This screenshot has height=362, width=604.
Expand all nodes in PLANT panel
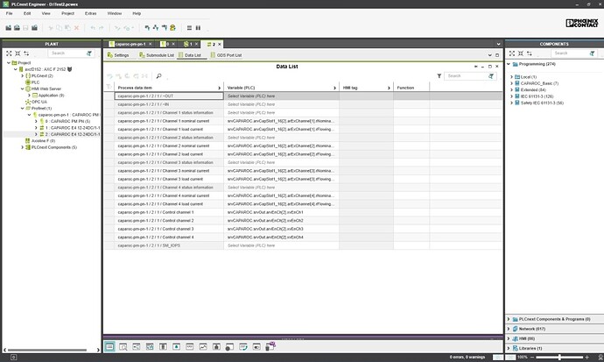(9, 53)
